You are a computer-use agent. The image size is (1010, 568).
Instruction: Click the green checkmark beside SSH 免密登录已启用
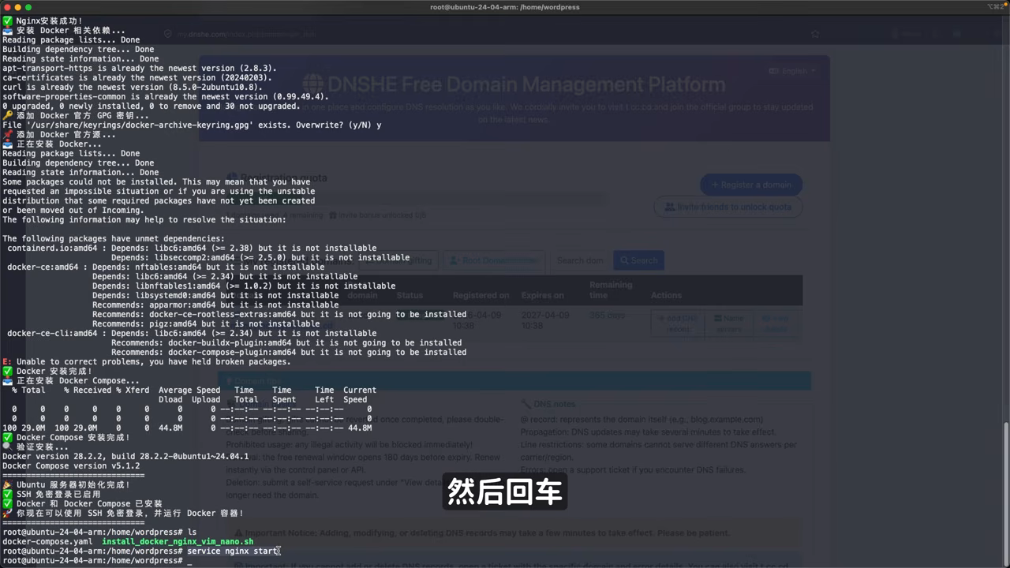7,494
